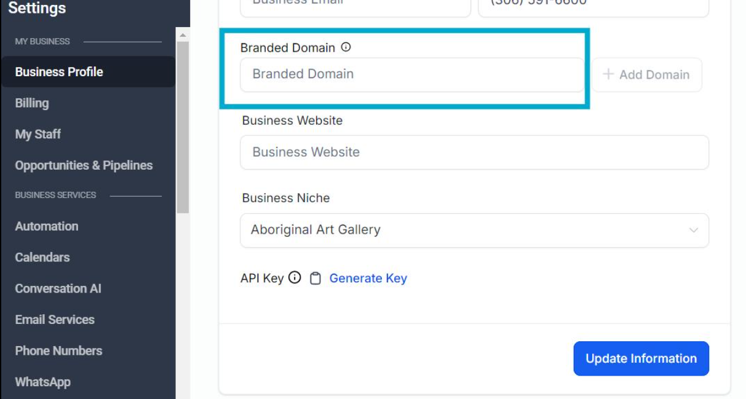
Task: Open Phone Numbers settings
Action: 58,350
